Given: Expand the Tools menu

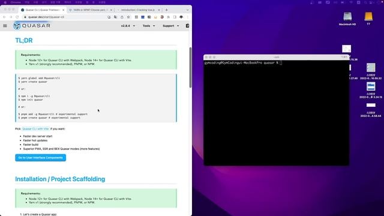Looking at the screenshot, I should pyautogui.click(x=149, y=26).
